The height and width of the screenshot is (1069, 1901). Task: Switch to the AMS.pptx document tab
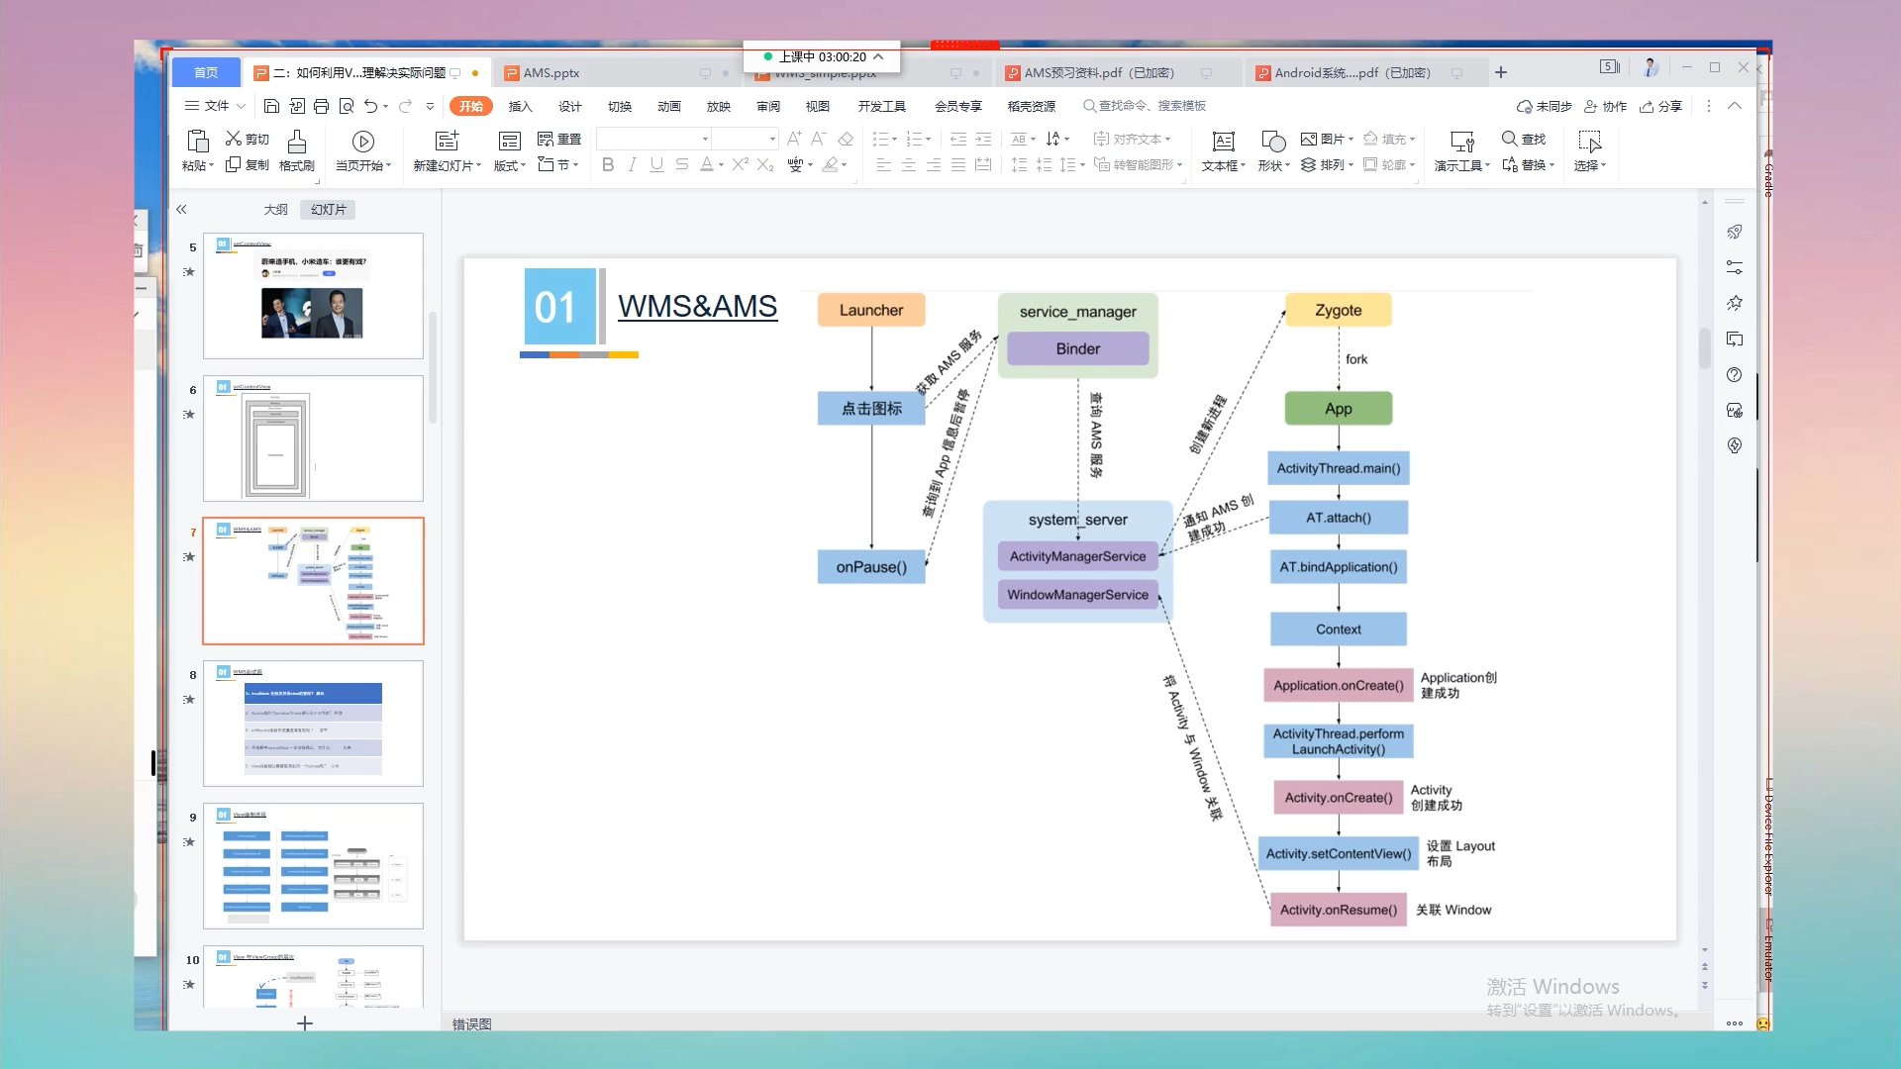(x=551, y=73)
